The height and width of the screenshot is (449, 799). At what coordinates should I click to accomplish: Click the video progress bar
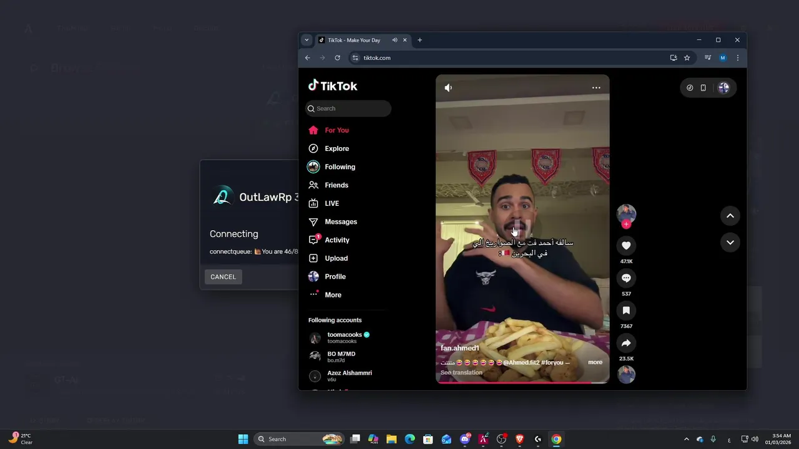click(x=522, y=382)
